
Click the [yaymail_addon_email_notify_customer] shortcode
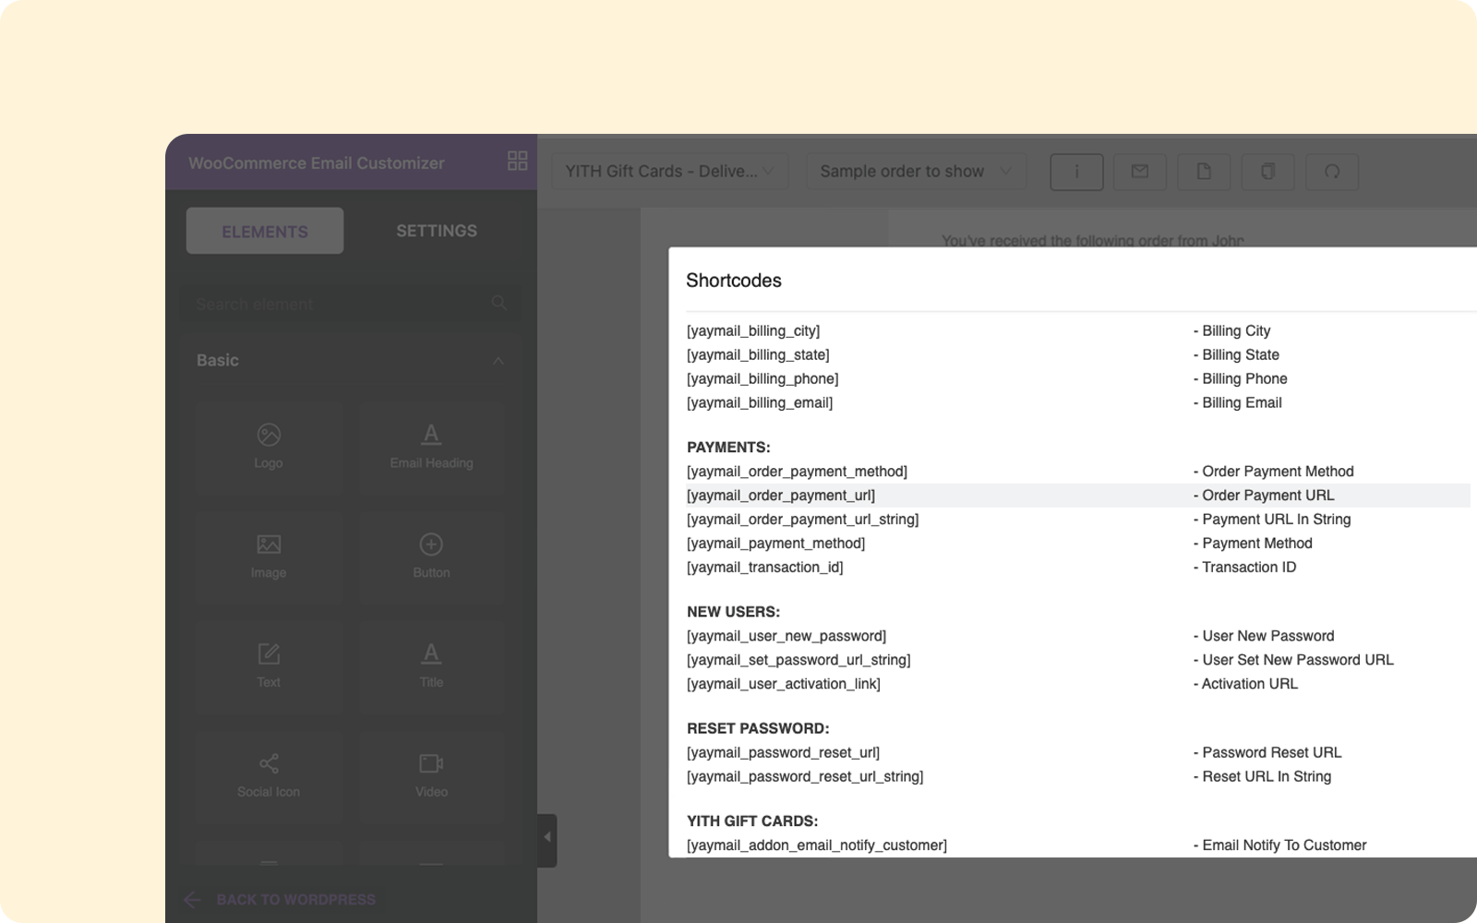[x=817, y=845]
